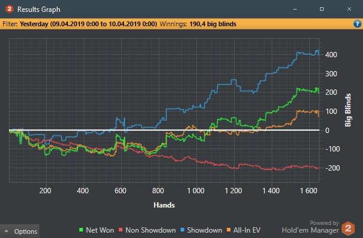Click the Hands axis title
Viewport: 363px width, 238px height.
pos(164,205)
